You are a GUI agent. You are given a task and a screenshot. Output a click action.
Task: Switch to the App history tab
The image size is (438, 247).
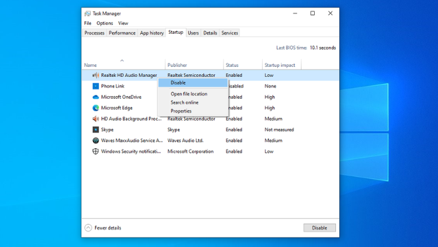click(x=151, y=33)
